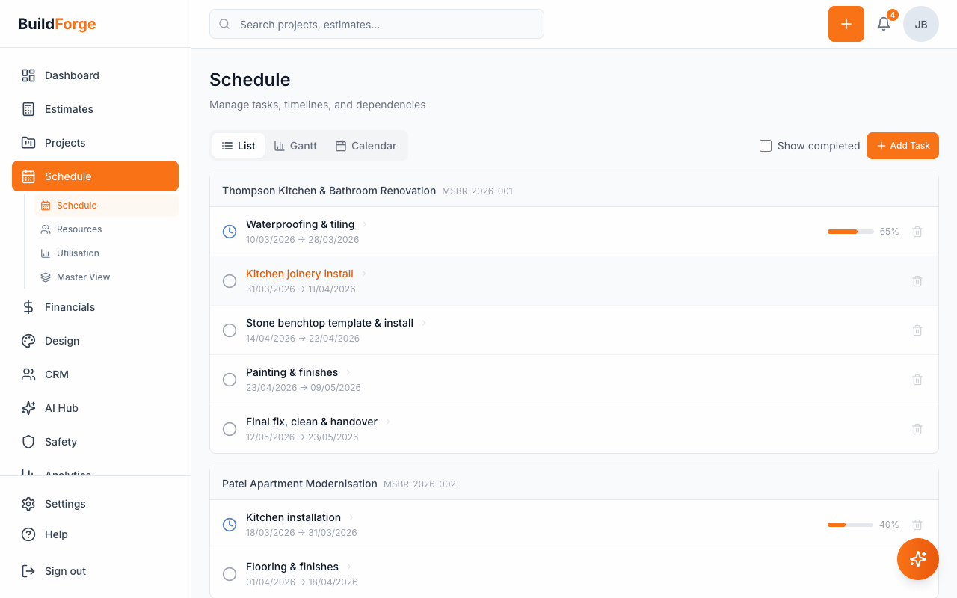Switch to the Gantt view
957x598 pixels.
(x=295, y=146)
